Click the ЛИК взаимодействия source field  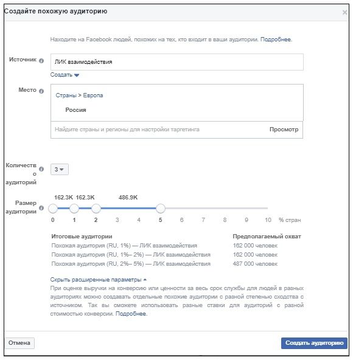click(177, 62)
